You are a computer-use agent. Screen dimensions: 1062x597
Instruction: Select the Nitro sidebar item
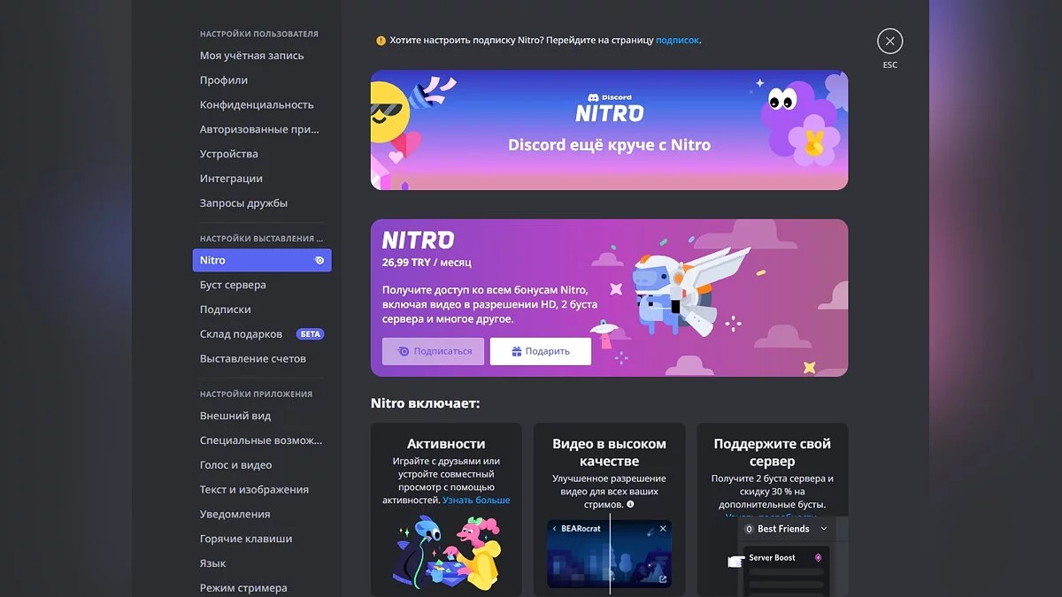click(x=262, y=260)
